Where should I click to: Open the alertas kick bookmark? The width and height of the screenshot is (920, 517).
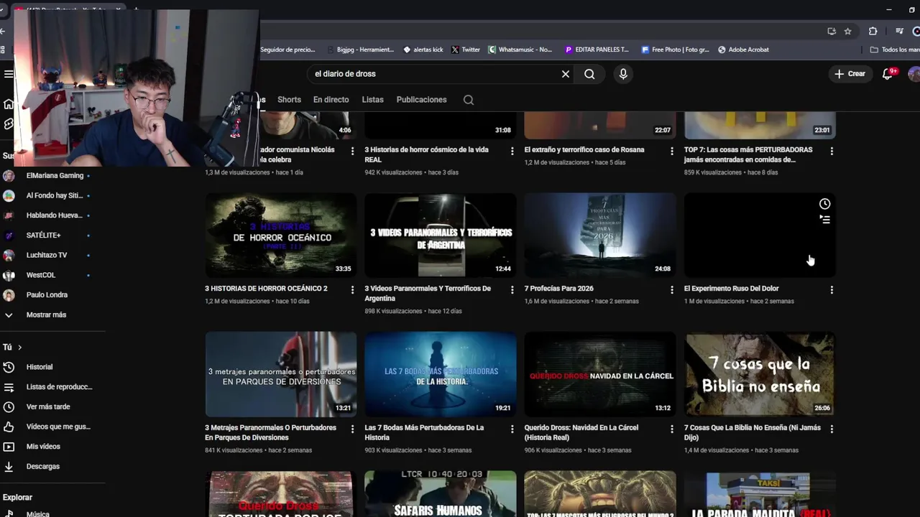[423, 50]
